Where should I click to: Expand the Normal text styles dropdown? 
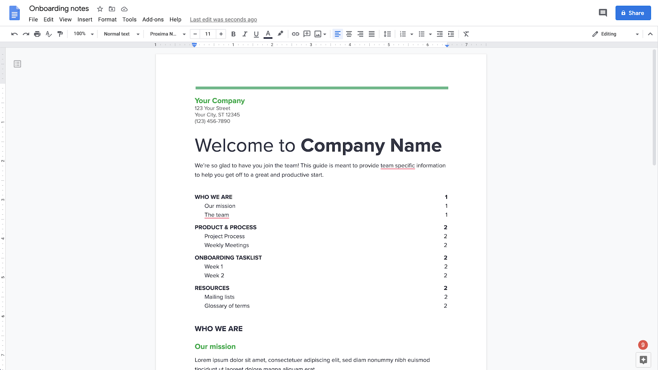(121, 34)
